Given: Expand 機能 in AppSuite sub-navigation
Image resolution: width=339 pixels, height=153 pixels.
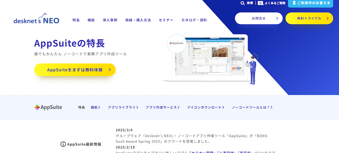Looking at the screenshot, I should (96, 107).
